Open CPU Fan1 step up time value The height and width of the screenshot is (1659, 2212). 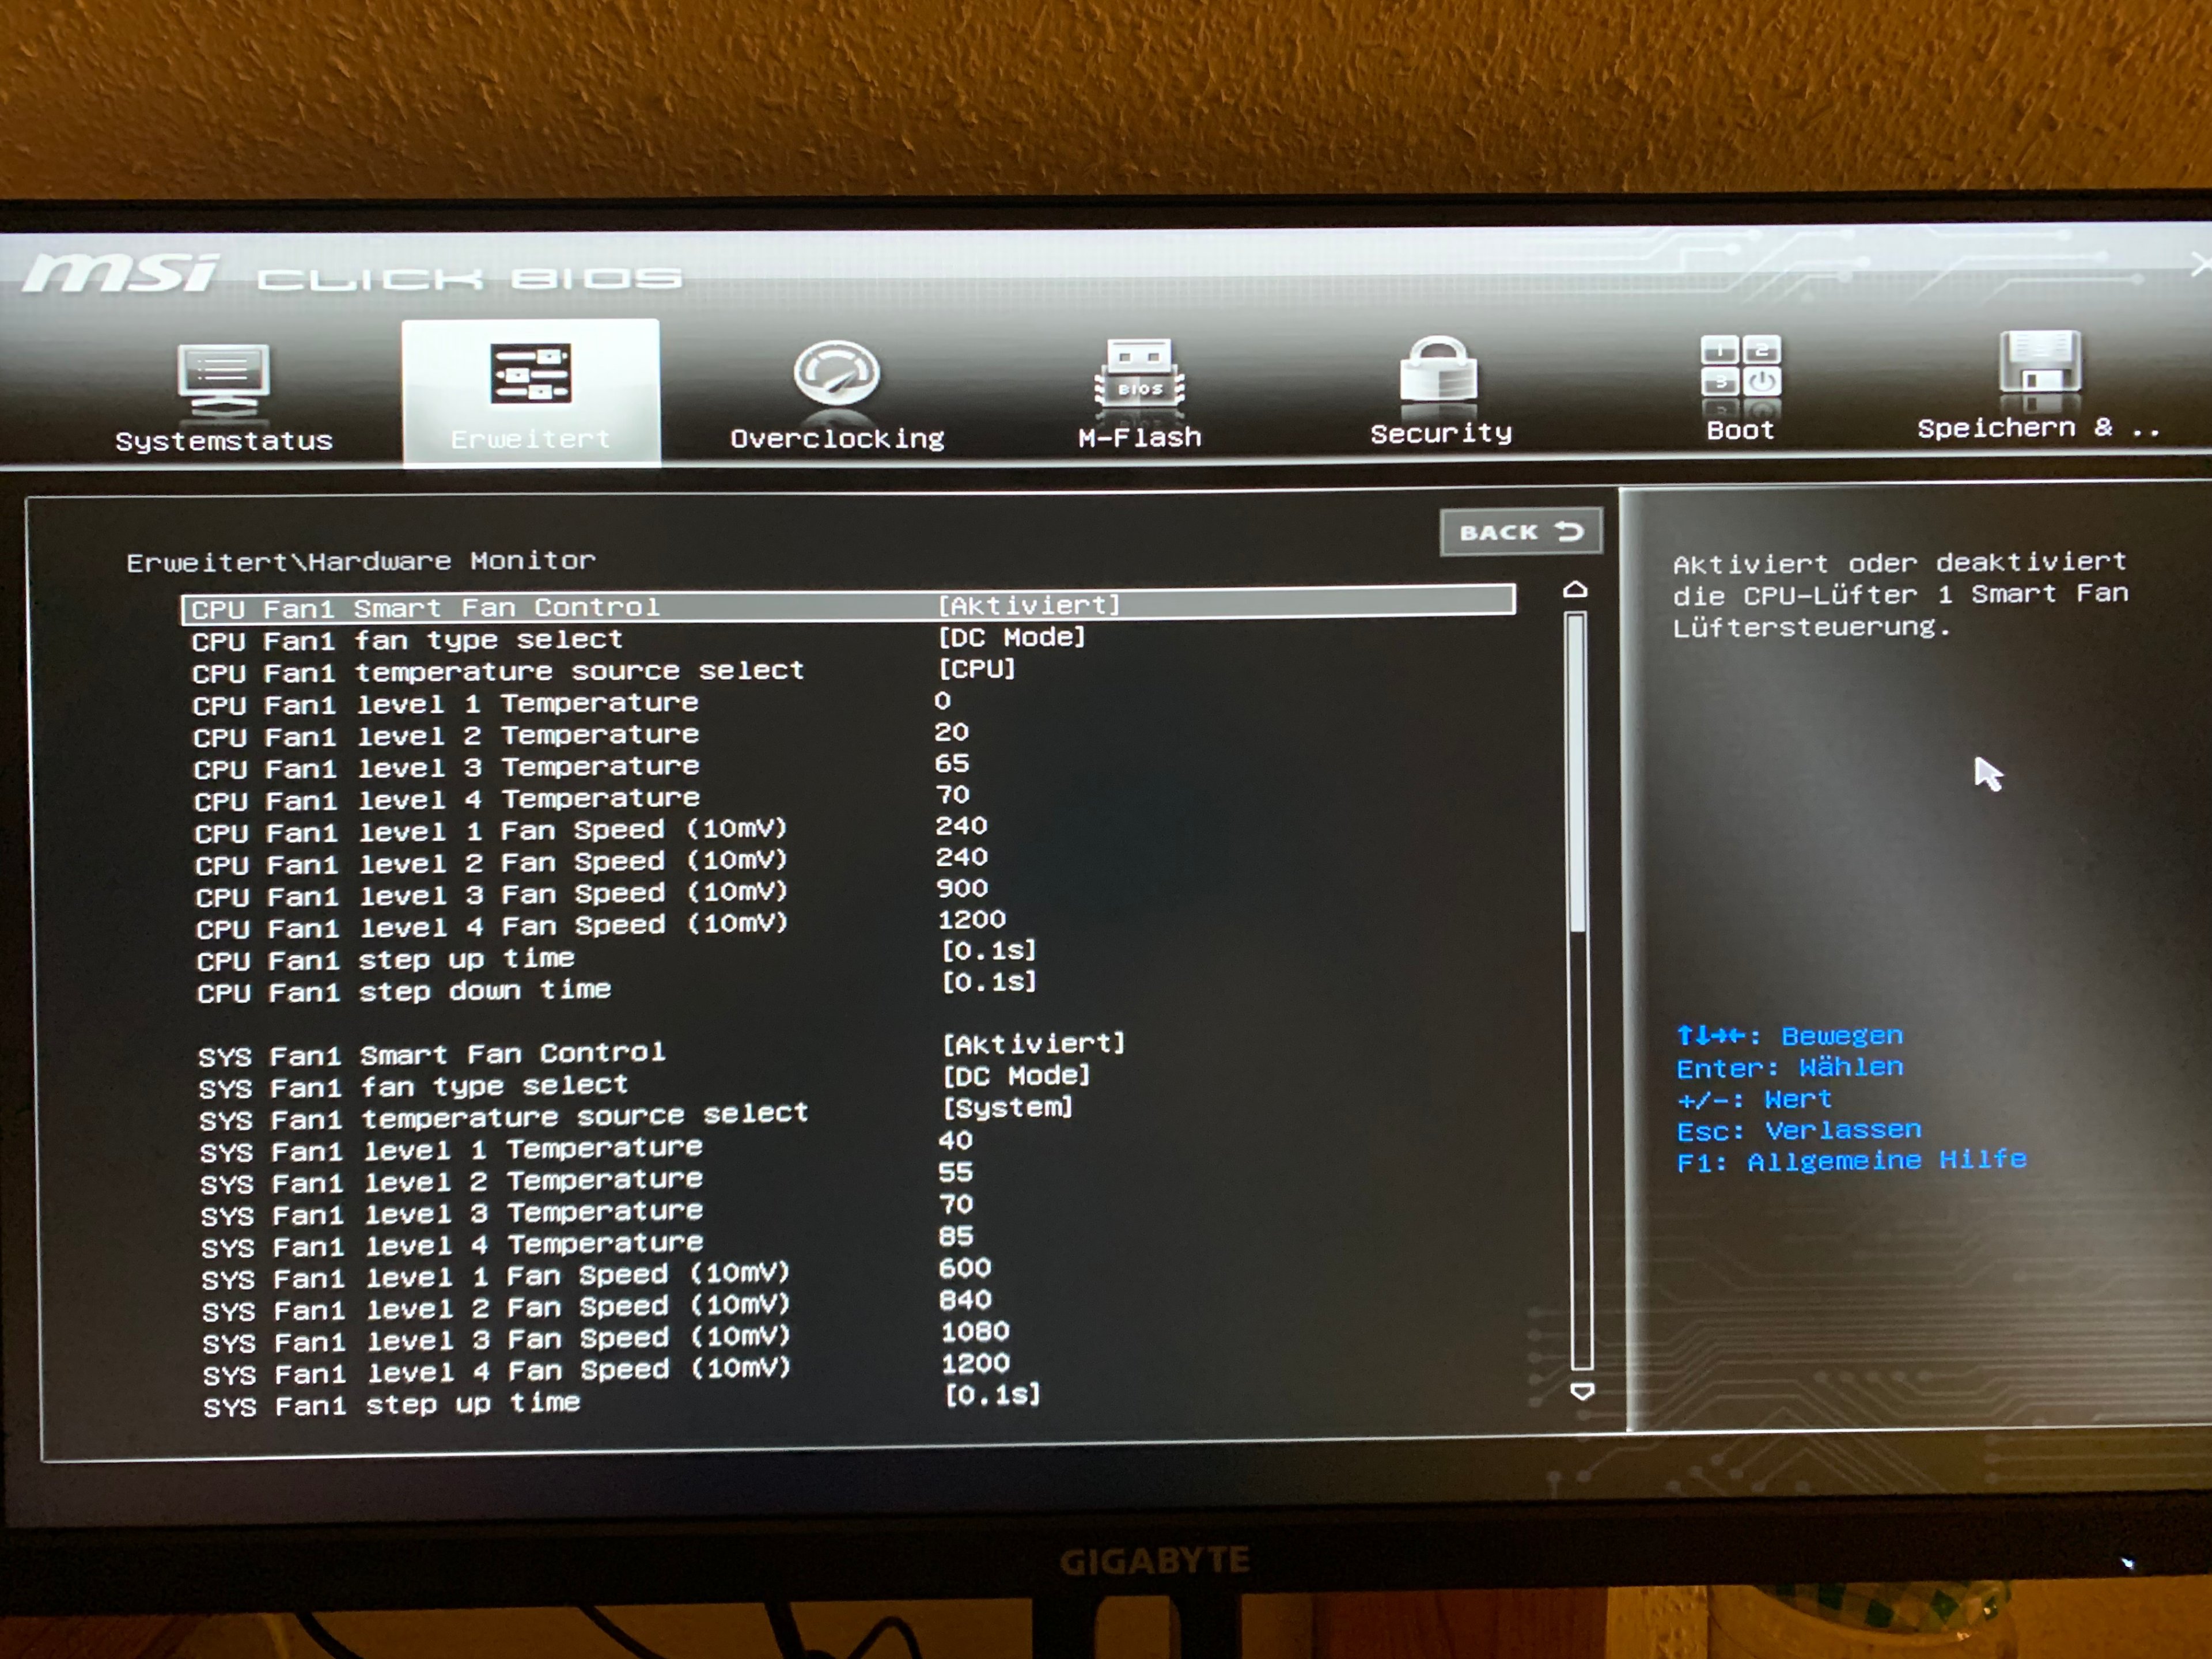(988, 950)
